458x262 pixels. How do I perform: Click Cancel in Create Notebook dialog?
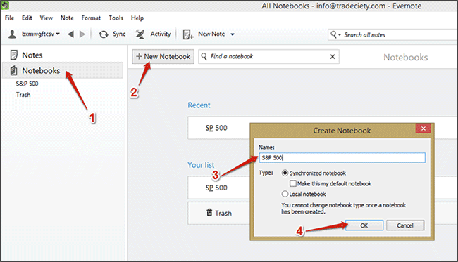click(x=405, y=225)
